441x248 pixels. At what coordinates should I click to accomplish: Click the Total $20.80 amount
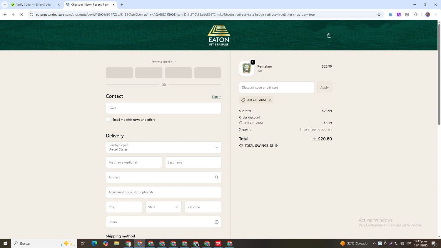[x=325, y=139]
